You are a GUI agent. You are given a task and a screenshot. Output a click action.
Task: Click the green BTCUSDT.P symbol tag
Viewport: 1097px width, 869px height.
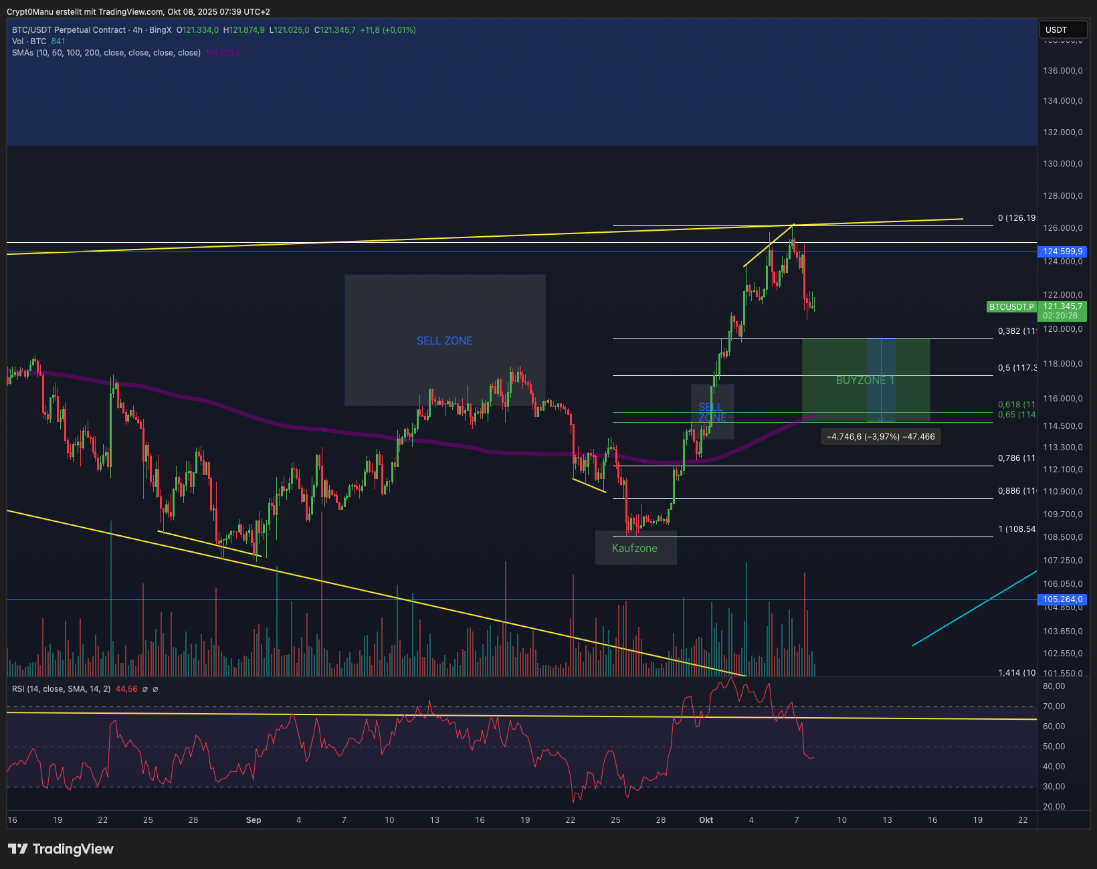coord(1011,307)
